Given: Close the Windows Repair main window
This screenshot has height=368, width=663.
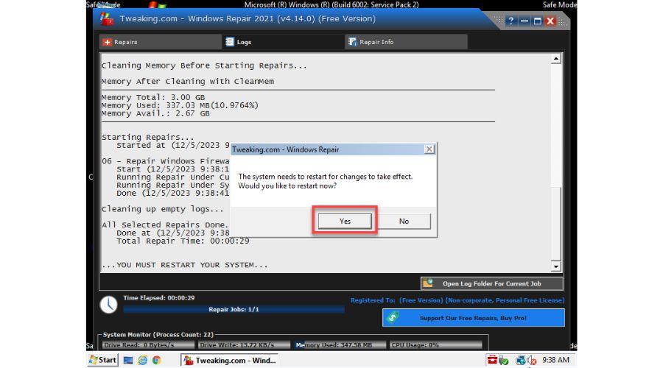Looking at the screenshot, I should click(x=550, y=21).
